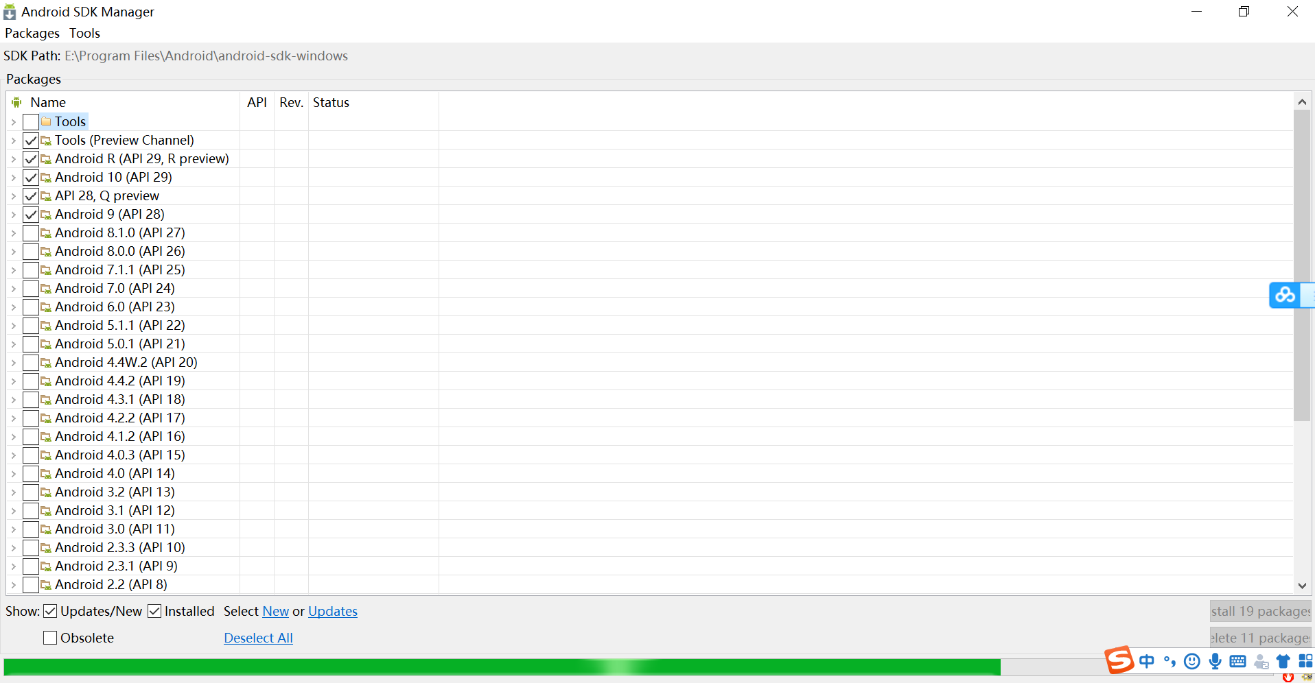Open the soft keyboard icon in IME bar

pyautogui.click(x=1238, y=661)
